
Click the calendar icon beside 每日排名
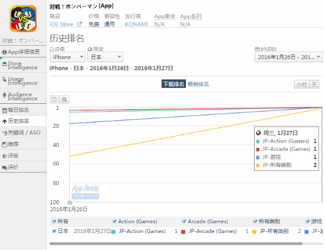[4, 110]
